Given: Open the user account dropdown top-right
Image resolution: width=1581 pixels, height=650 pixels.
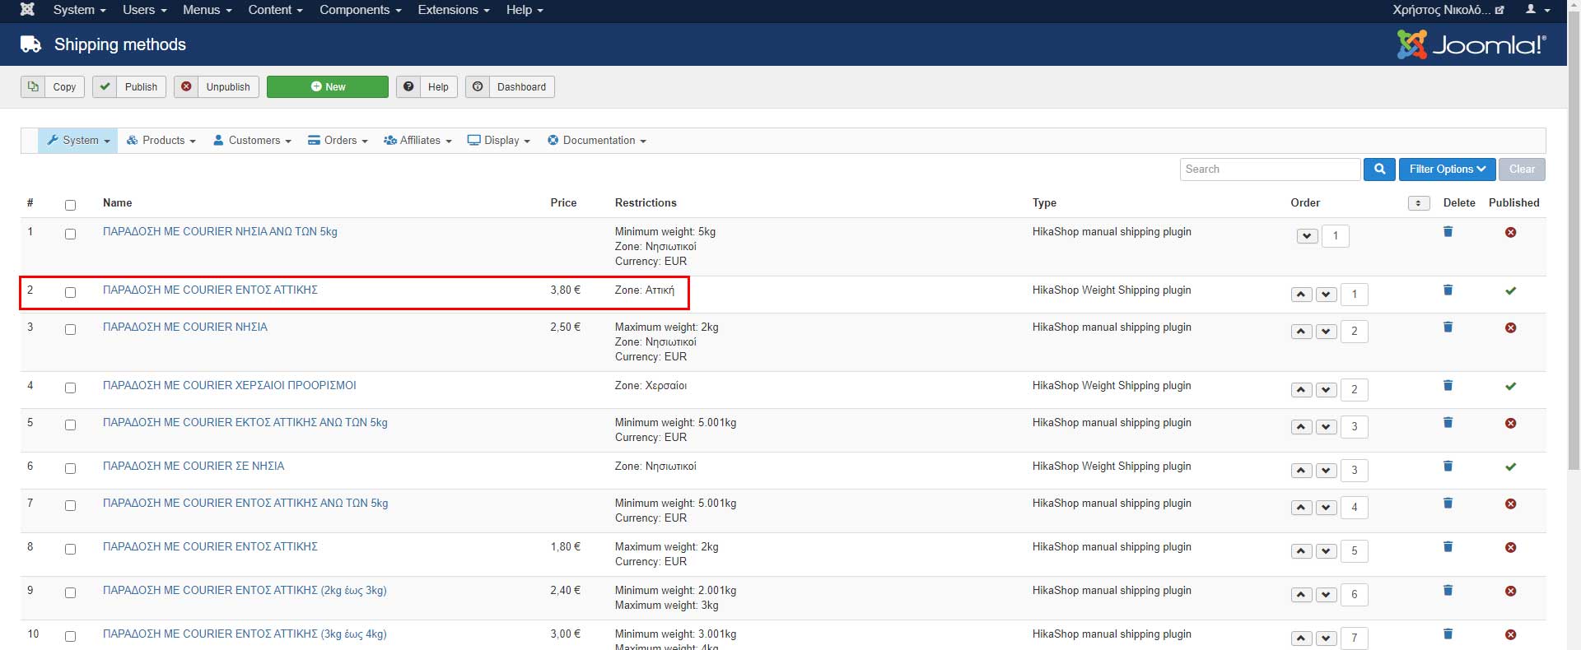Looking at the screenshot, I should click(x=1537, y=10).
